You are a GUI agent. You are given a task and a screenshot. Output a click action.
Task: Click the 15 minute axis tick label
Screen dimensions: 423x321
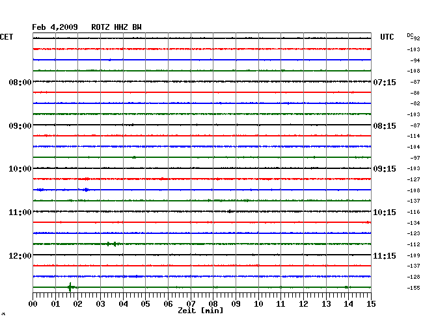371,303
